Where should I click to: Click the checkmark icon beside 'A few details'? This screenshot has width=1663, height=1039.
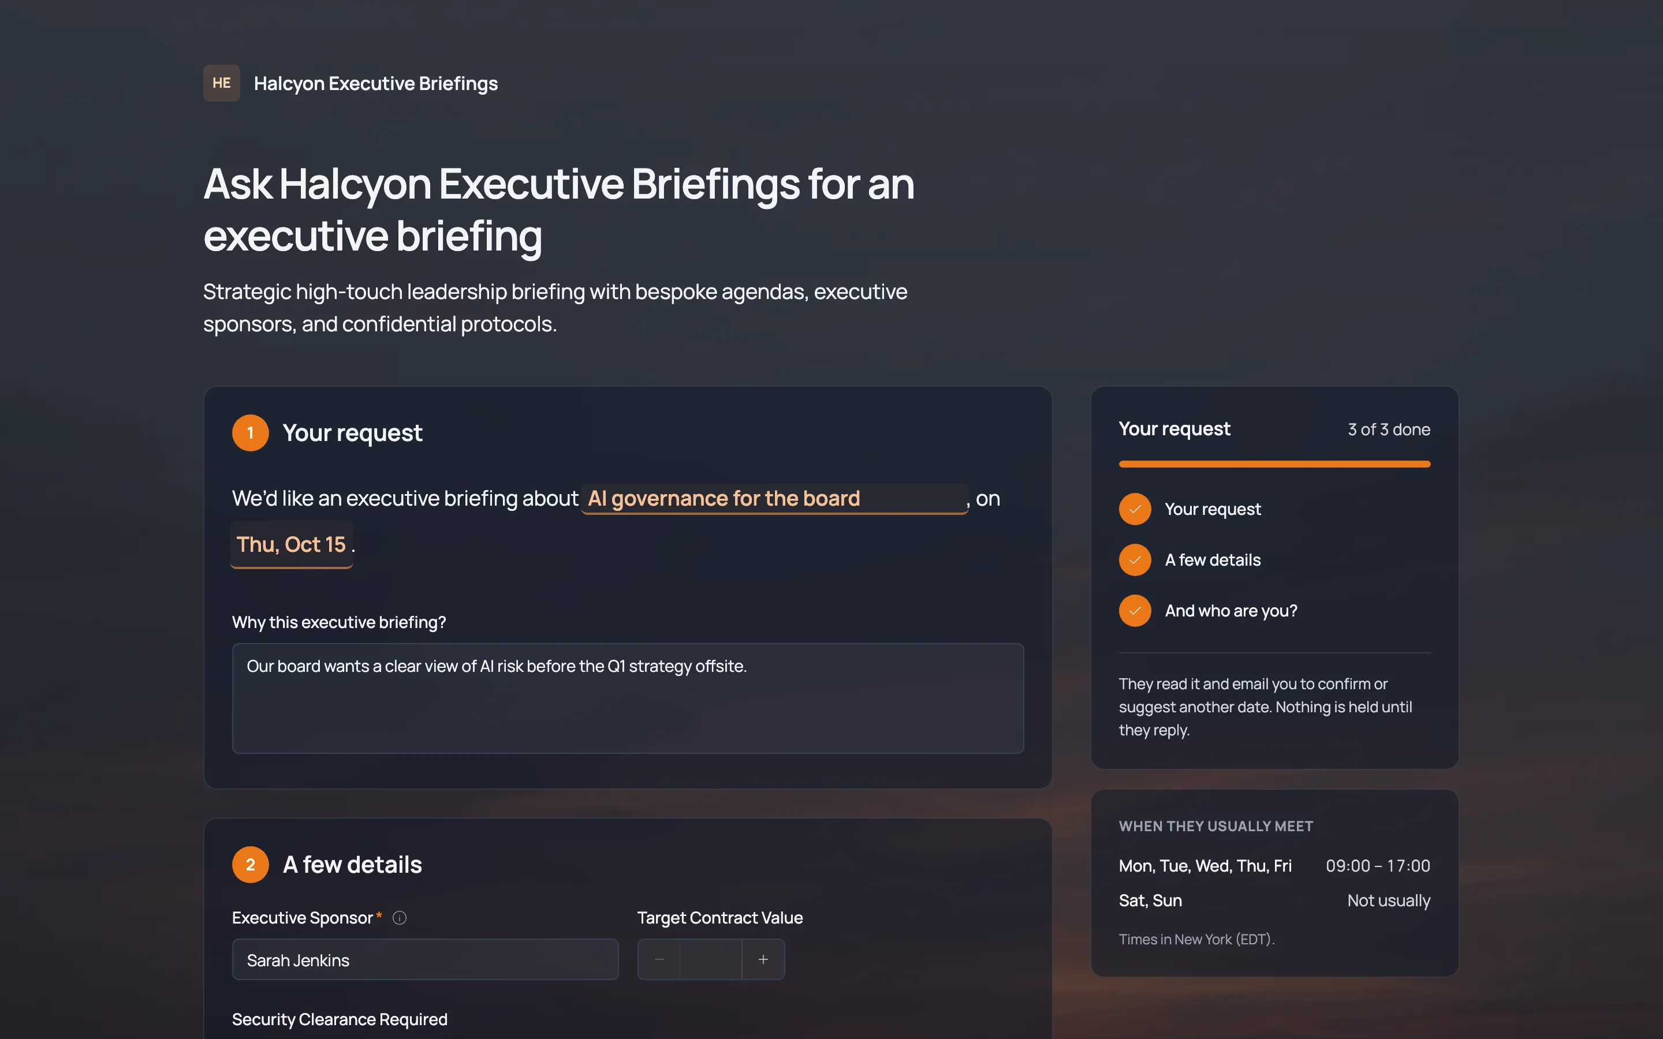coord(1135,560)
